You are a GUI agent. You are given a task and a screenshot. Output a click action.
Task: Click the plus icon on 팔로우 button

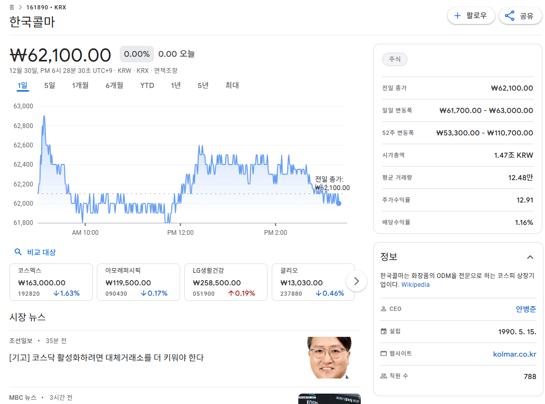pos(458,16)
